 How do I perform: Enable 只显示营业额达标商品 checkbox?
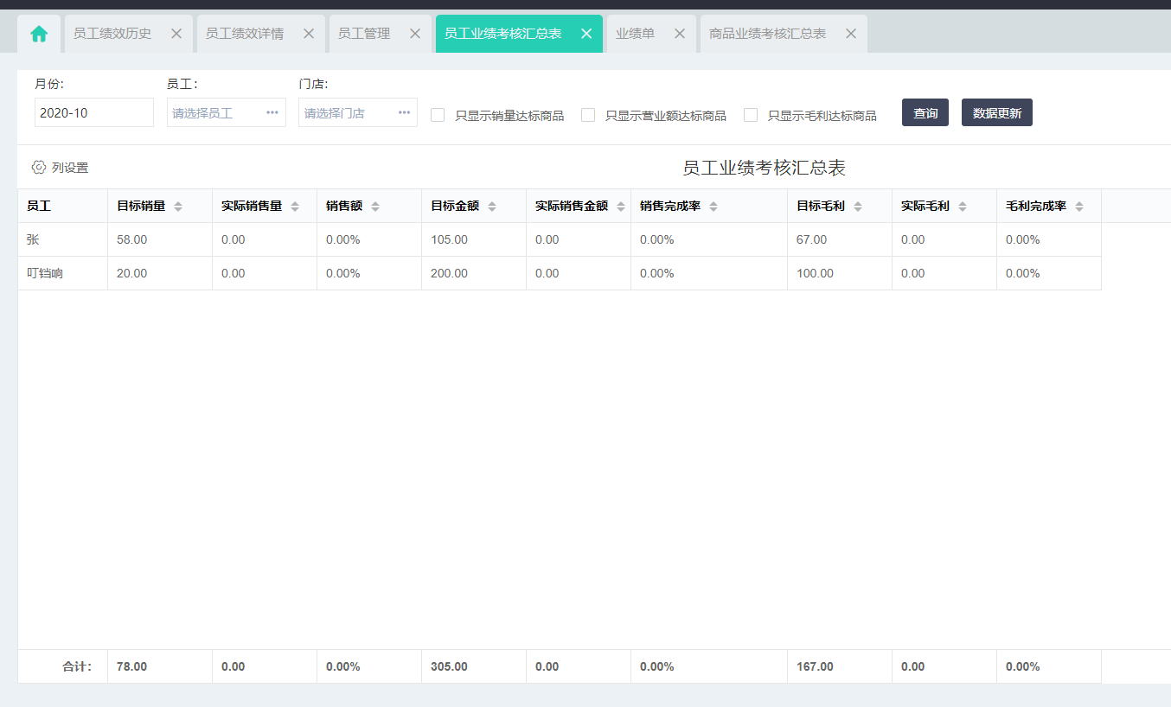tap(588, 115)
